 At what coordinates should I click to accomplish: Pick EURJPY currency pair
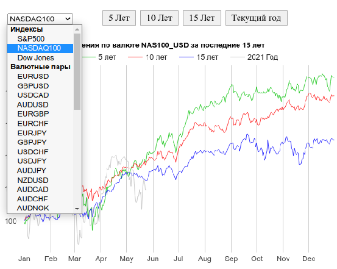[x=40, y=133]
